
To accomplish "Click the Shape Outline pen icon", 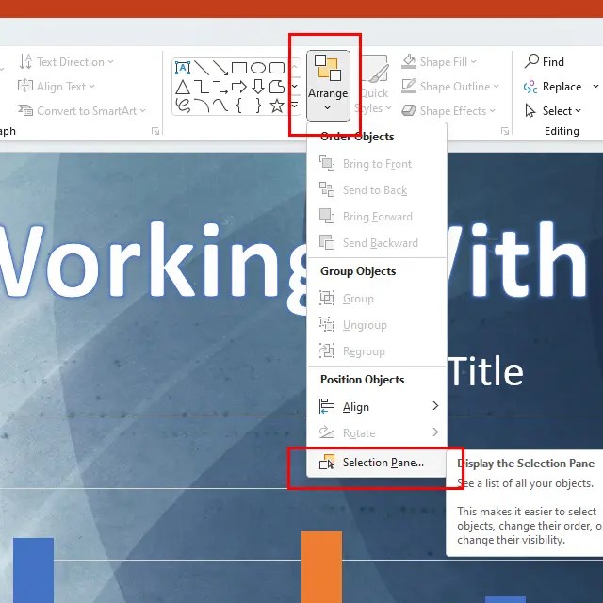I will [x=409, y=86].
